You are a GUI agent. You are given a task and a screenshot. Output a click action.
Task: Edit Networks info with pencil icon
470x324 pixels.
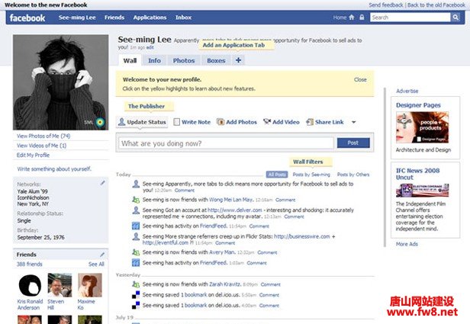point(102,183)
